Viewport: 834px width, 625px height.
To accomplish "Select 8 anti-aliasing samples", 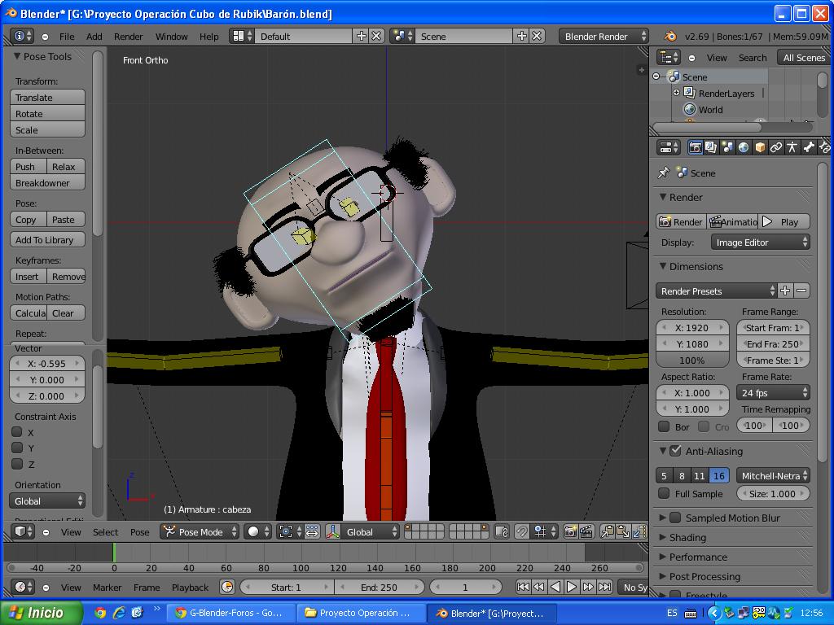I will click(x=682, y=475).
